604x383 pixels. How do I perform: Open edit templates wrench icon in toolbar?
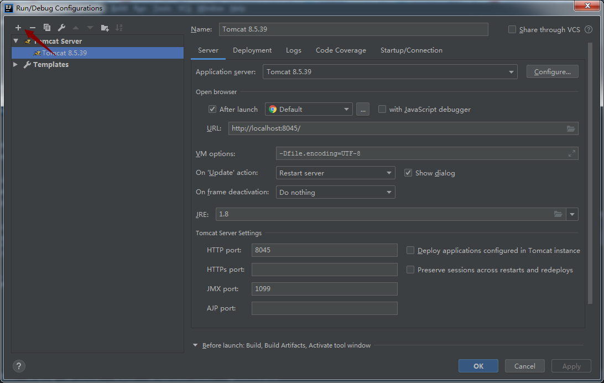[x=61, y=27]
